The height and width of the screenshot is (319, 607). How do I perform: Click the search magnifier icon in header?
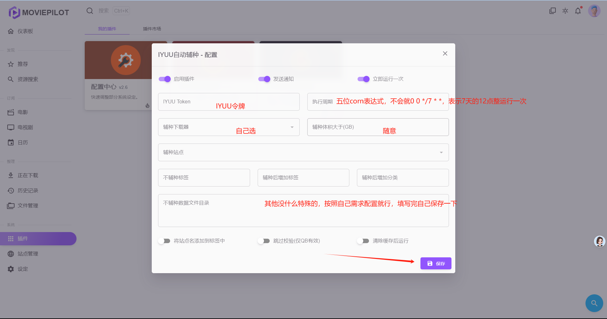pyautogui.click(x=90, y=11)
